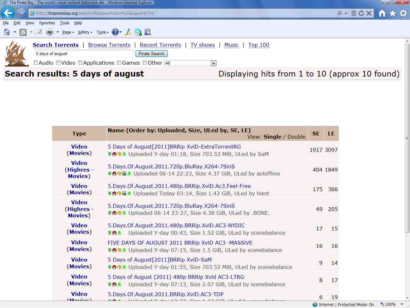Enable the Audio checkbox
The image size is (410, 308).
[36, 63]
